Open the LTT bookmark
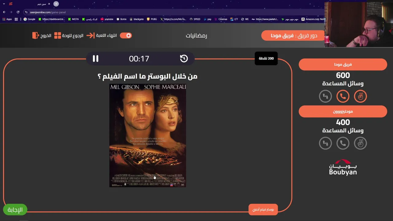Image resolution: width=393 pixels, height=221 pixels. coord(234,19)
